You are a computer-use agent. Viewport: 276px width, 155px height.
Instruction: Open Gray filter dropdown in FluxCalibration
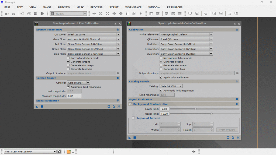point(94,39)
